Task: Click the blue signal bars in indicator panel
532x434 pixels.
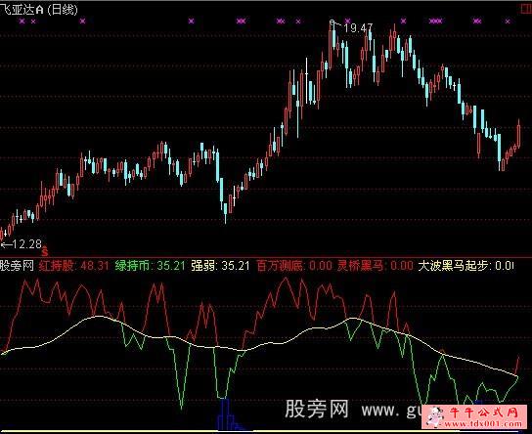Action: pyautogui.click(x=227, y=415)
